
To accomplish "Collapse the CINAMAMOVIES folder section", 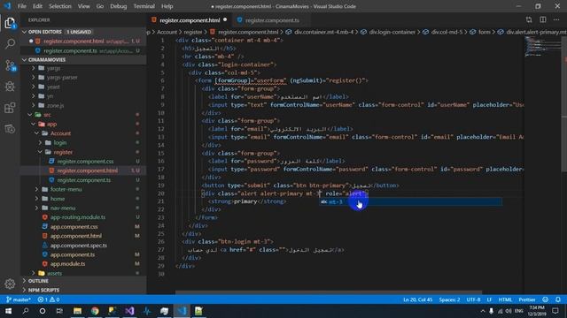I will [24, 60].
